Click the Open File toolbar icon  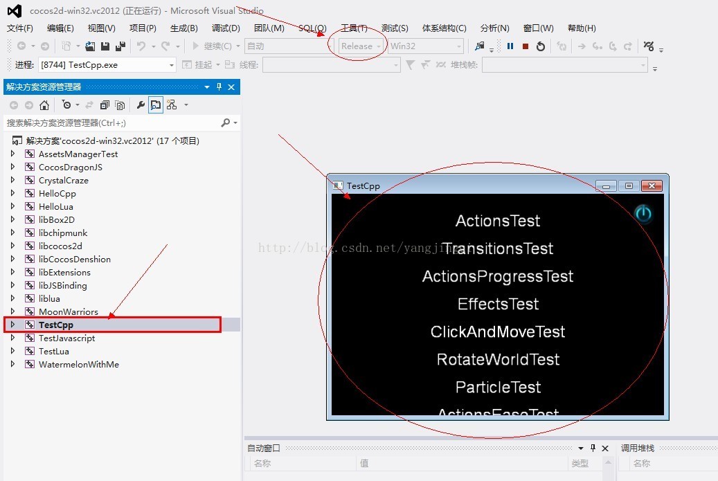(90, 46)
